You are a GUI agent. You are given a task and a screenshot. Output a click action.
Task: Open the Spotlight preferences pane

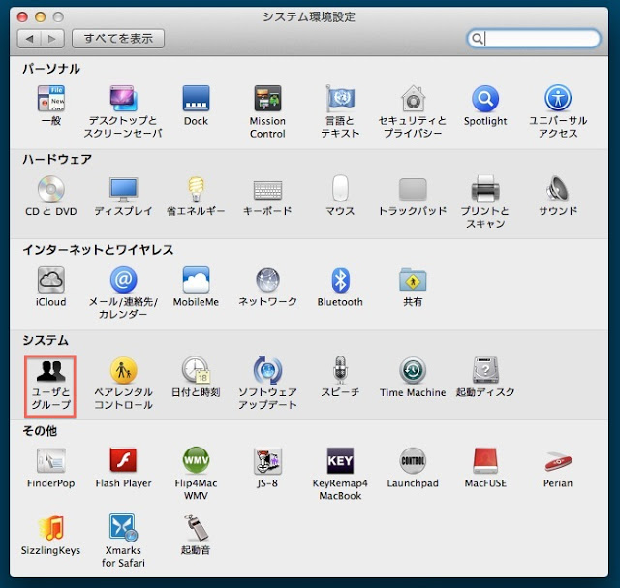(x=485, y=105)
